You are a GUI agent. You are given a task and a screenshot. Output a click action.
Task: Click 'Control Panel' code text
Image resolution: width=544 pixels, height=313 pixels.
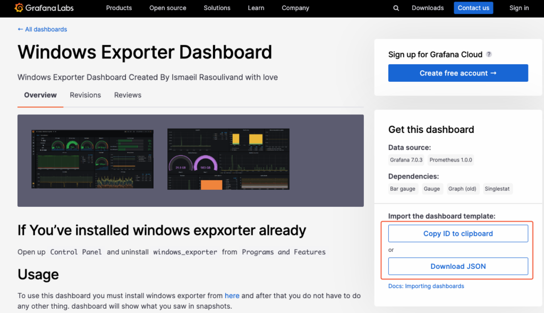[x=76, y=252]
